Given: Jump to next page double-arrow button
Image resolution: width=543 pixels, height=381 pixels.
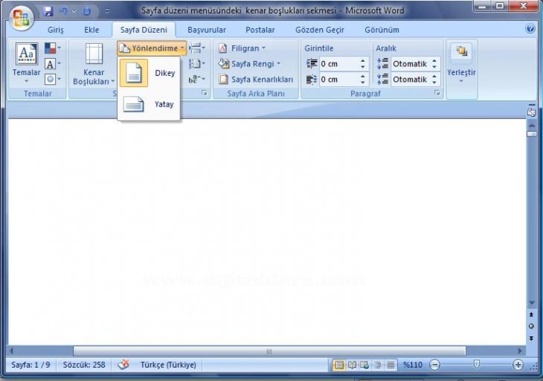Looking at the screenshot, I should [x=531, y=338].
